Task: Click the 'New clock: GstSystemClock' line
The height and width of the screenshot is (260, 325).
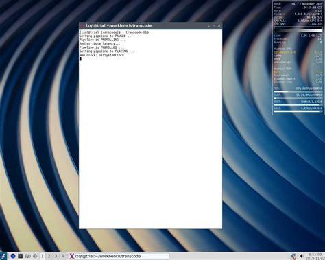Action: 101,55
